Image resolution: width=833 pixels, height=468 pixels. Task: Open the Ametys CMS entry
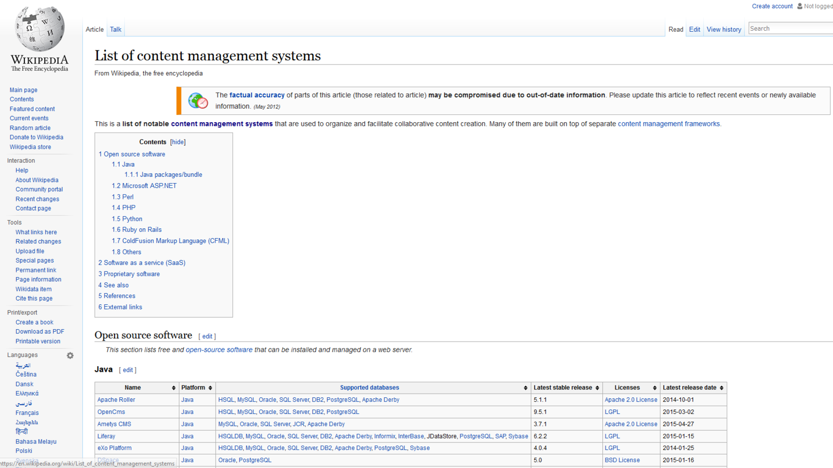115,424
